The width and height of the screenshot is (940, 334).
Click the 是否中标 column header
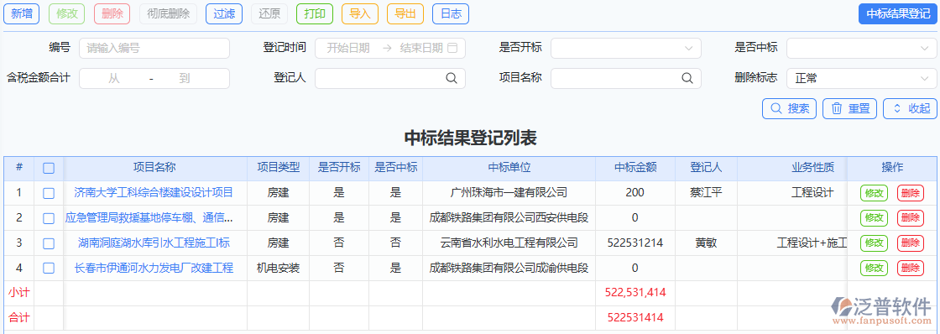(x=395, y=168)
